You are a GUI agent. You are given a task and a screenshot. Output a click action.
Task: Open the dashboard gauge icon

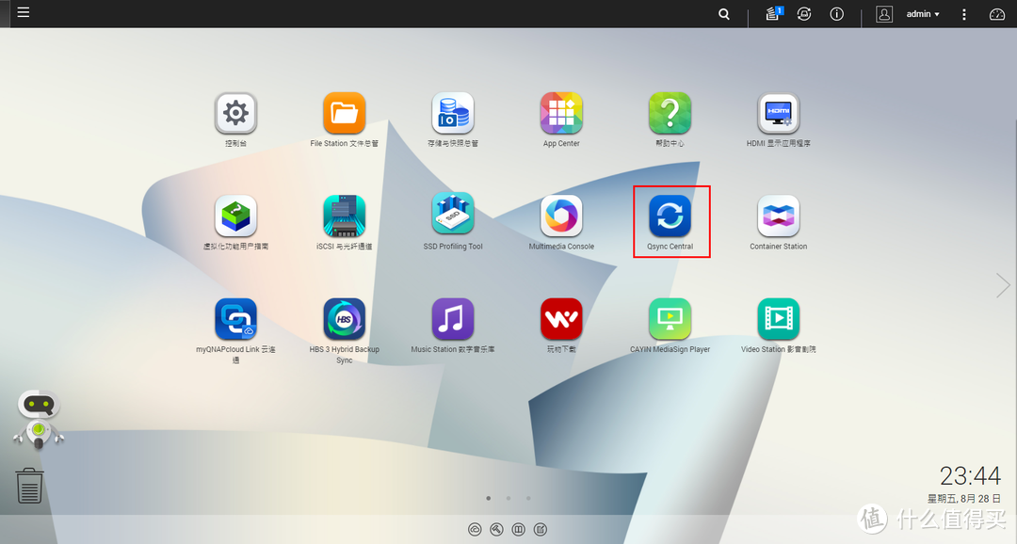pyautogui.click(x=997, y=13)
